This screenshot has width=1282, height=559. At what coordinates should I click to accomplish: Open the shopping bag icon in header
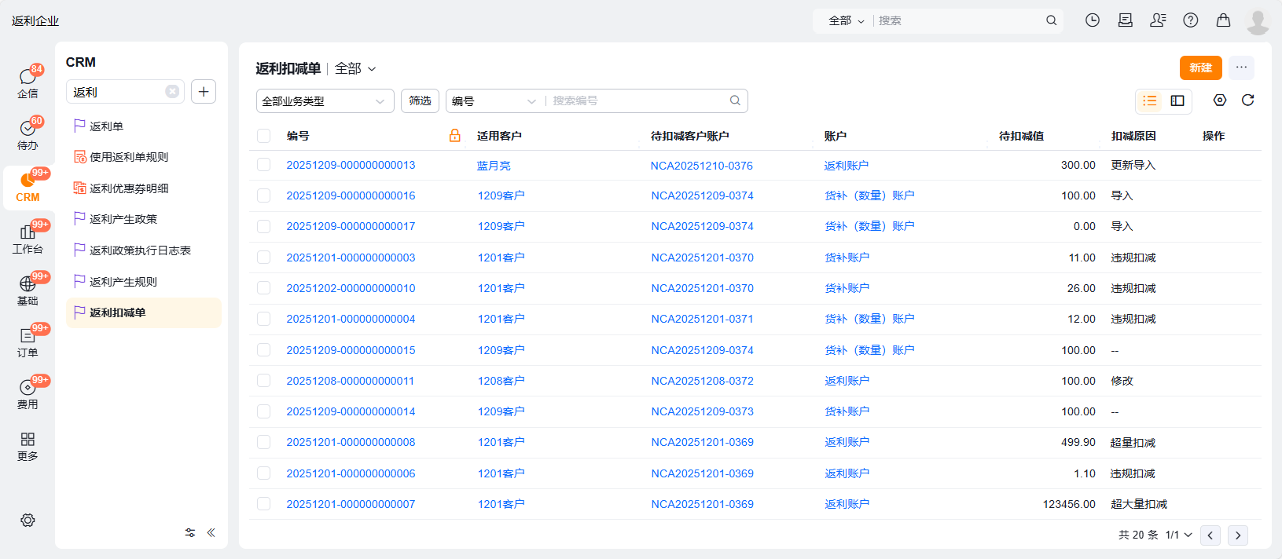(x=1223, y=20)
